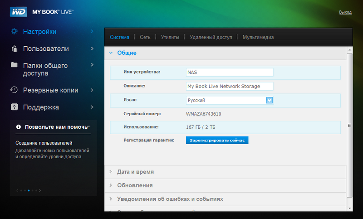The height and width of the screenshot is (219, 363).
Task: Open the Пользователи menu item
Action: (46, 49)
